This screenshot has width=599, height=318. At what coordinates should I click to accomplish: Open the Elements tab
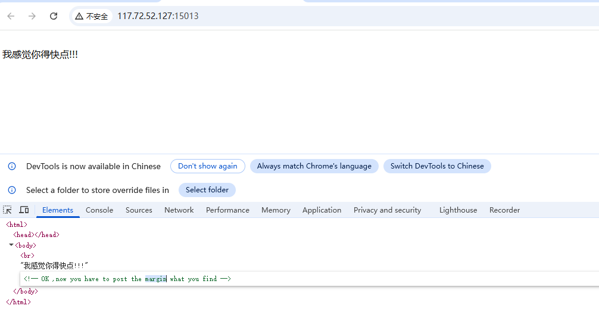(x=58, y=210)
